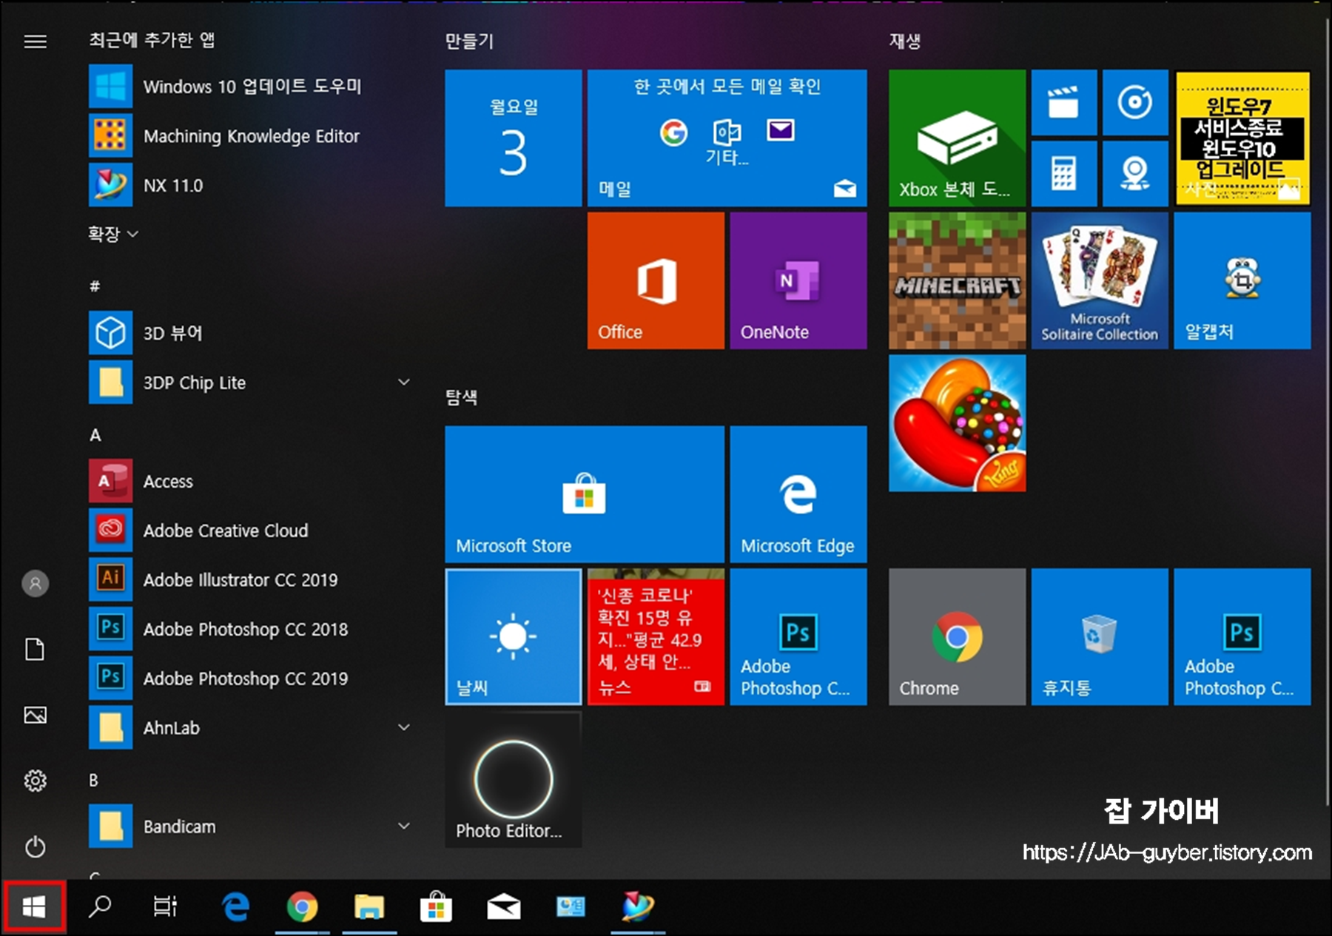Open Adobe Photoshop tile beside the 뉴스 tile
This screenshot has width=1332, height=936.
pos(798,636)
